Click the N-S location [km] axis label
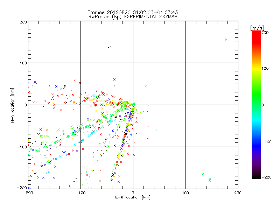280x210 pixels. click(x=12, y=105)
